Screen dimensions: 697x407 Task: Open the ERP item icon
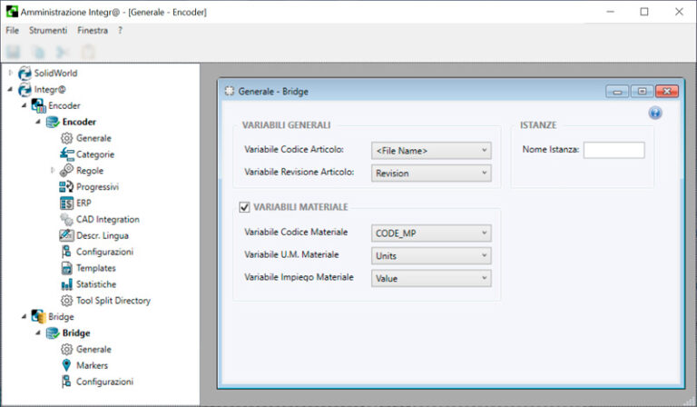click(x=66, y=203)
